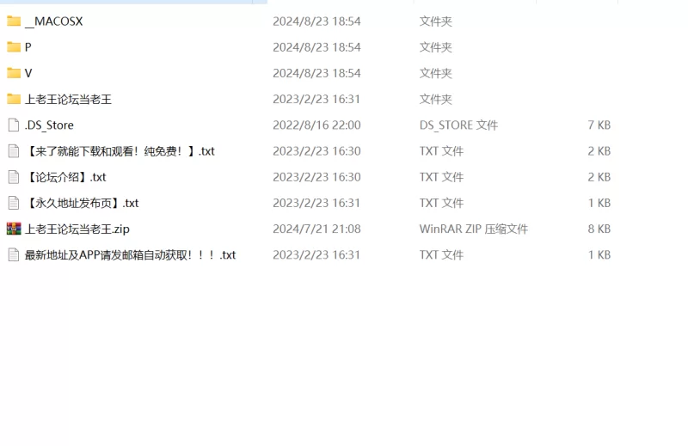Select the 上老王论坛当老王 folder icon

pos(14,99)
